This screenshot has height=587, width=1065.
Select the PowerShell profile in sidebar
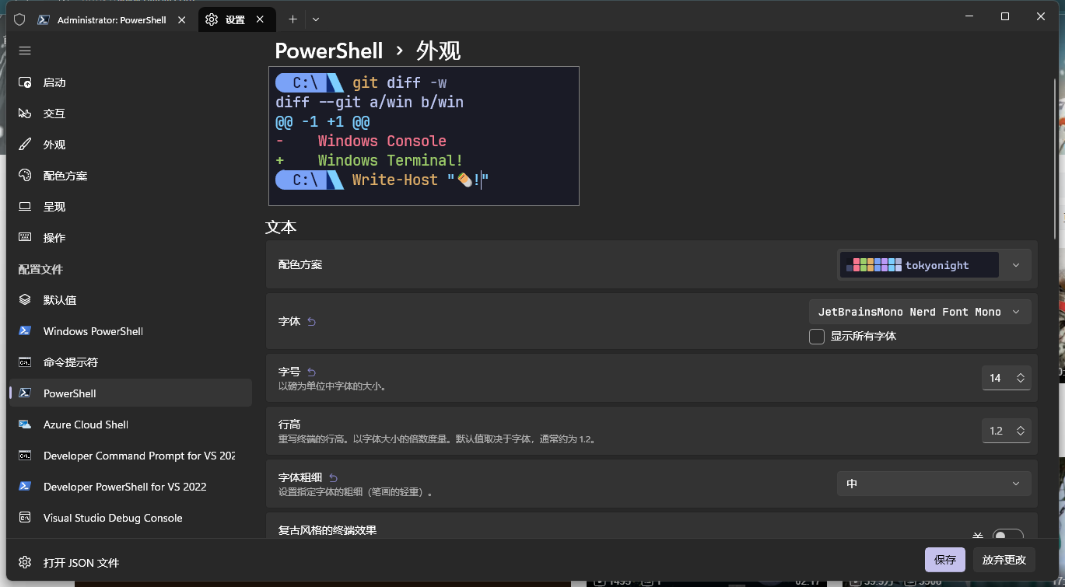click(x=131, y=393)
